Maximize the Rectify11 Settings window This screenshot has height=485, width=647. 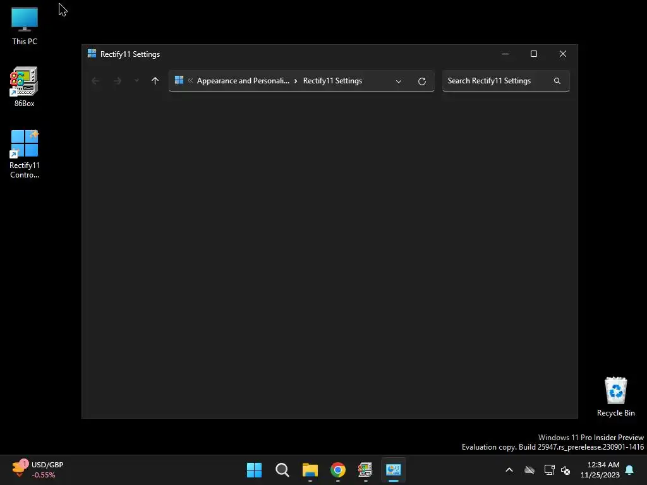[534, 54]
